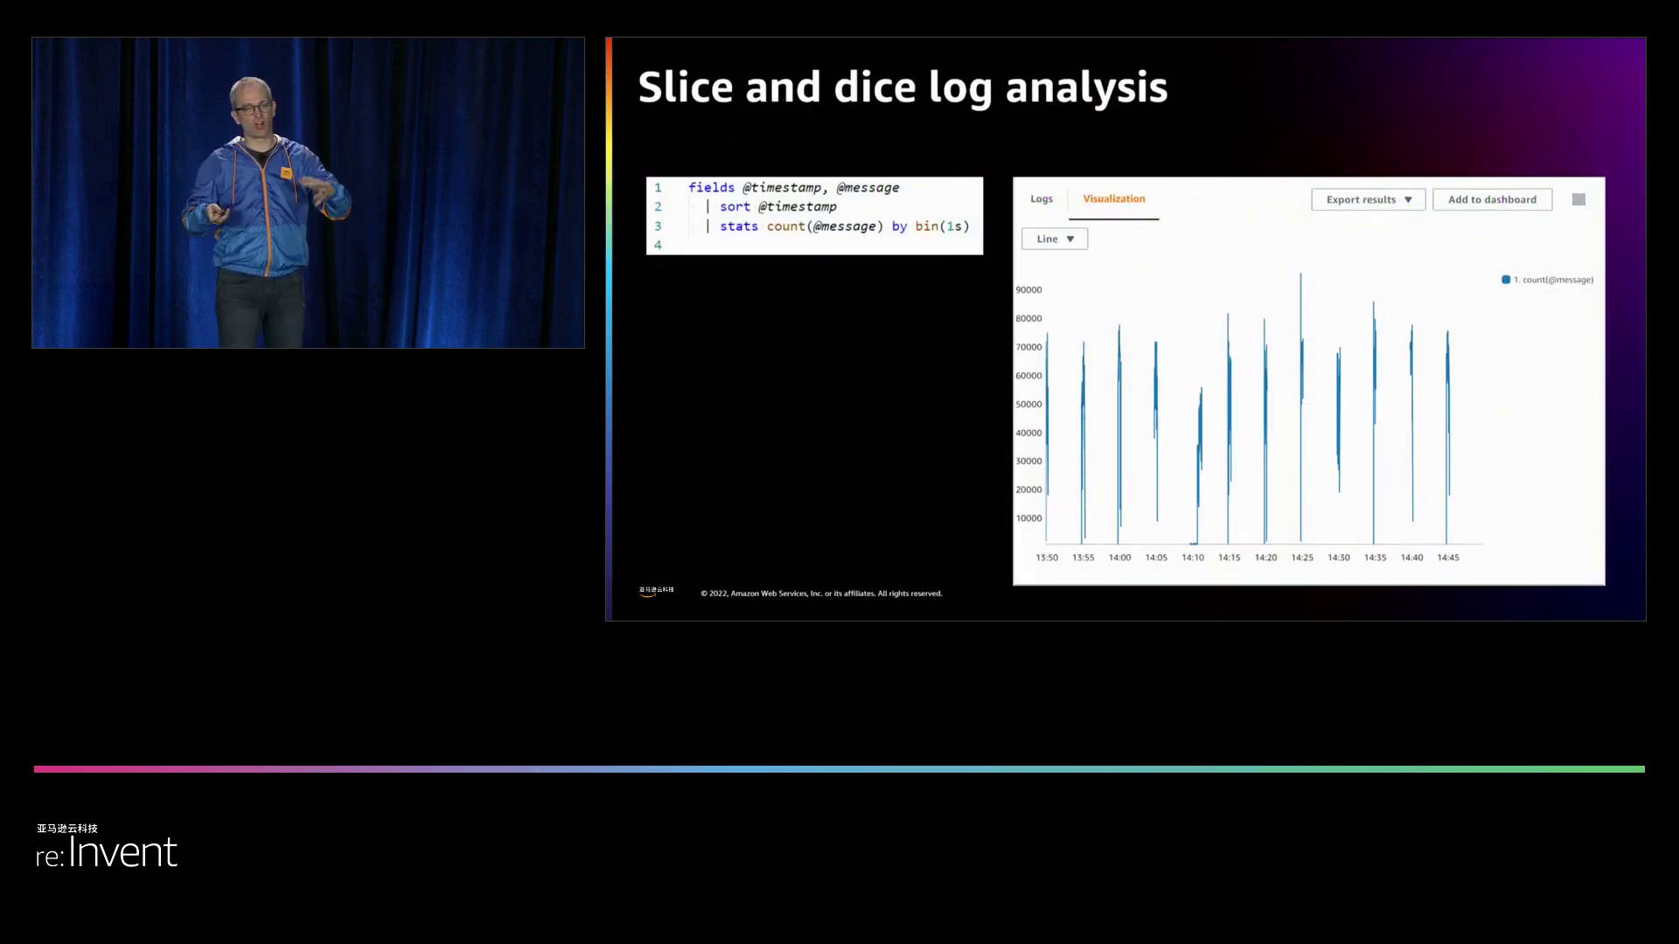The height and width of the screenshot is (944, 1679).
Task: Open the Line chart type dropdown
Action: coord(1055,239)
